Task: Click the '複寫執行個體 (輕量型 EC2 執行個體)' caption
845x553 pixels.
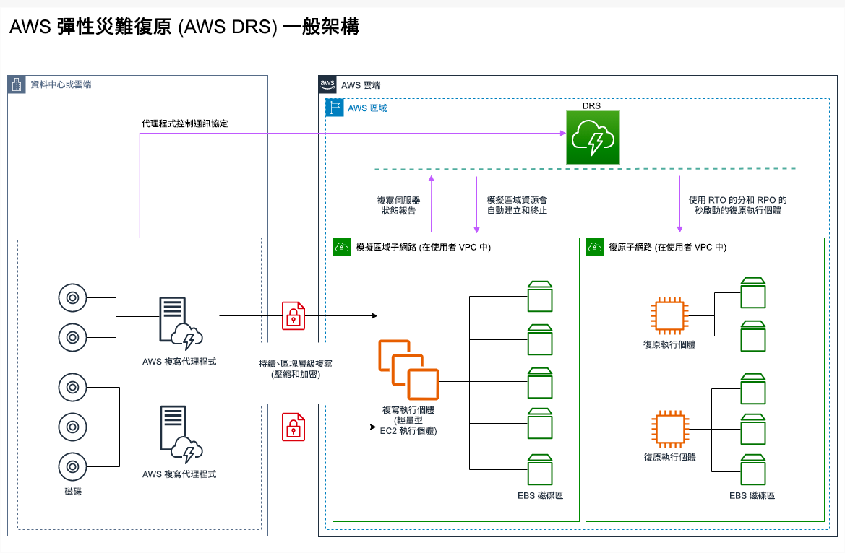Action: 408,421
